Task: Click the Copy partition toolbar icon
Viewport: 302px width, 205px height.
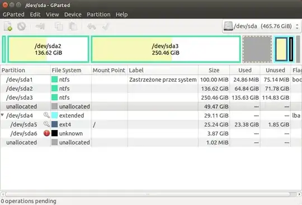Action: (59, 26)
